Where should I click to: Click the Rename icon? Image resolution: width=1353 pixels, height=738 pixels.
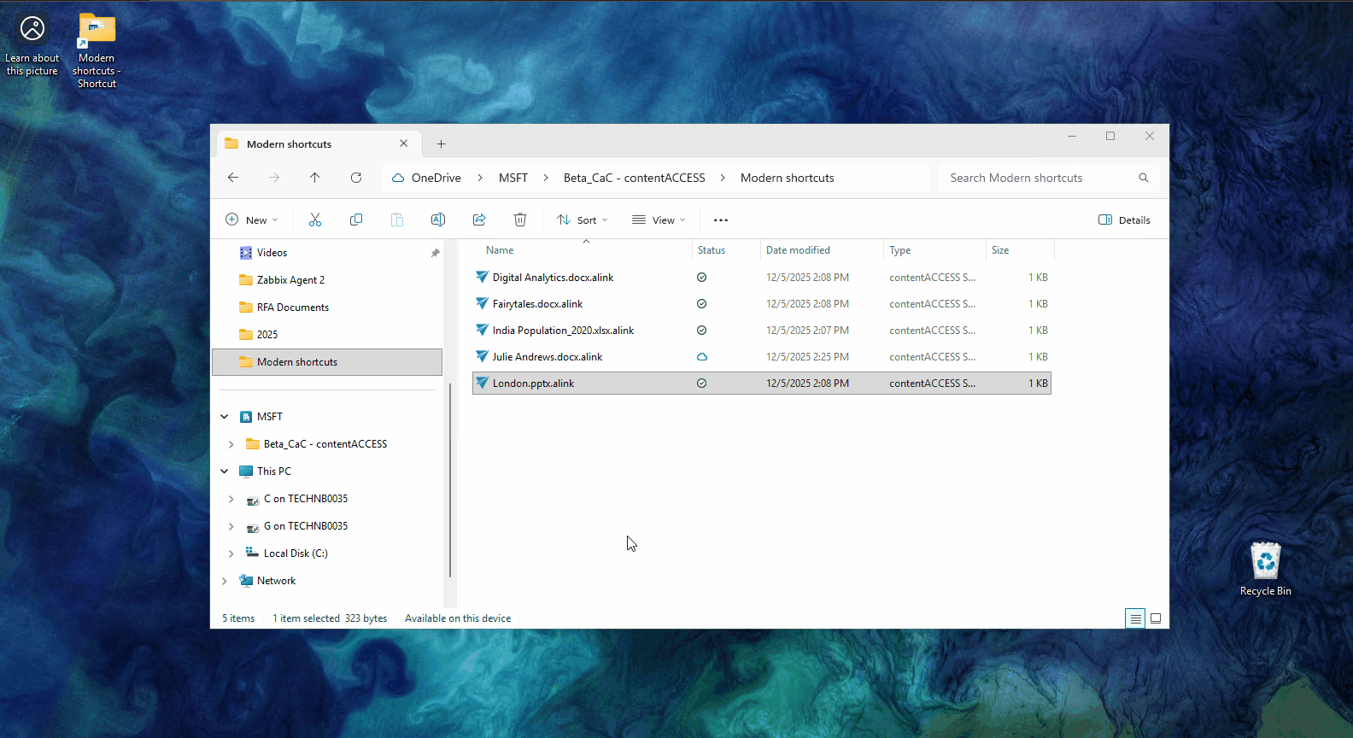click(438, 220)
